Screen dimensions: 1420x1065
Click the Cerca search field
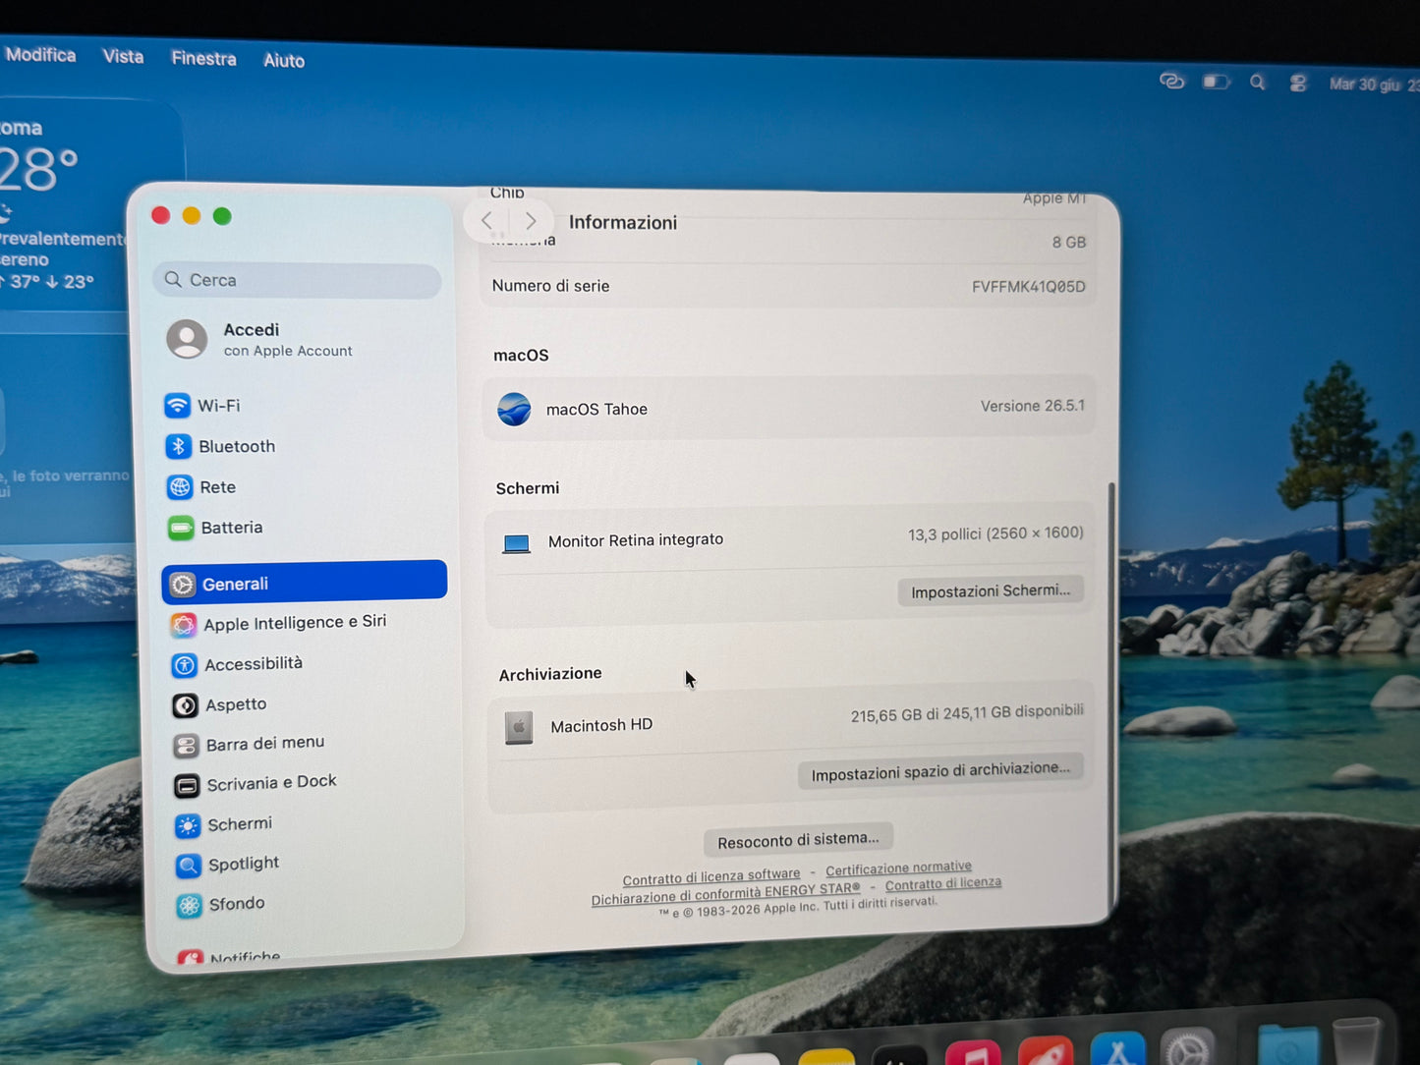tap(297, 280)
